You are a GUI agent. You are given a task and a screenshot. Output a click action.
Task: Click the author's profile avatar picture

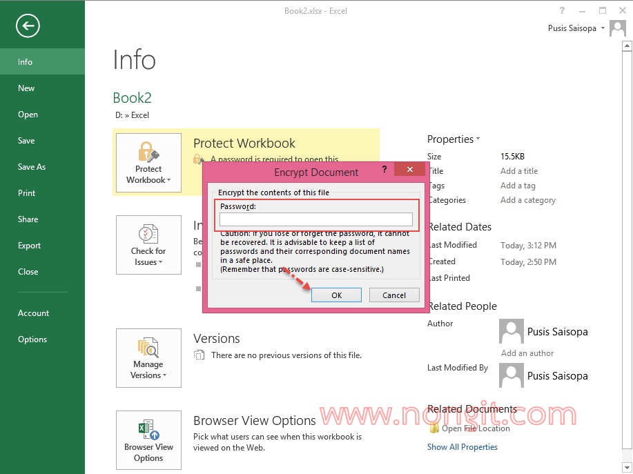(x=511, y=332)
